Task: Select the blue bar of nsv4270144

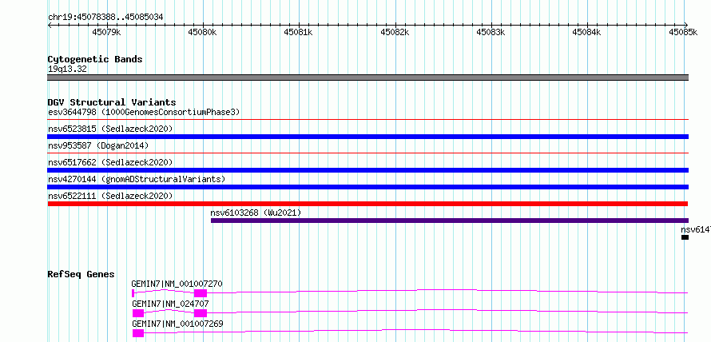Action: (x=368, y=187)
